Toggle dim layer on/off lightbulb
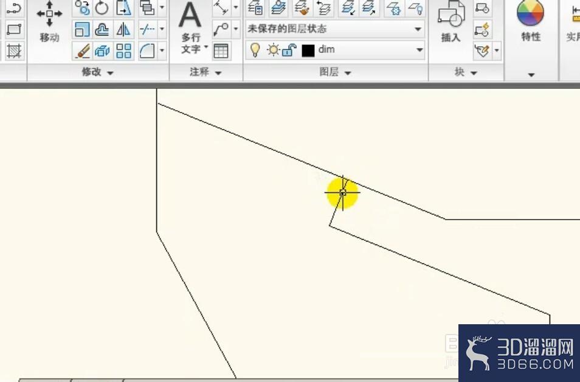Screen dimensions: 580x382 click(x=255, y=50)
